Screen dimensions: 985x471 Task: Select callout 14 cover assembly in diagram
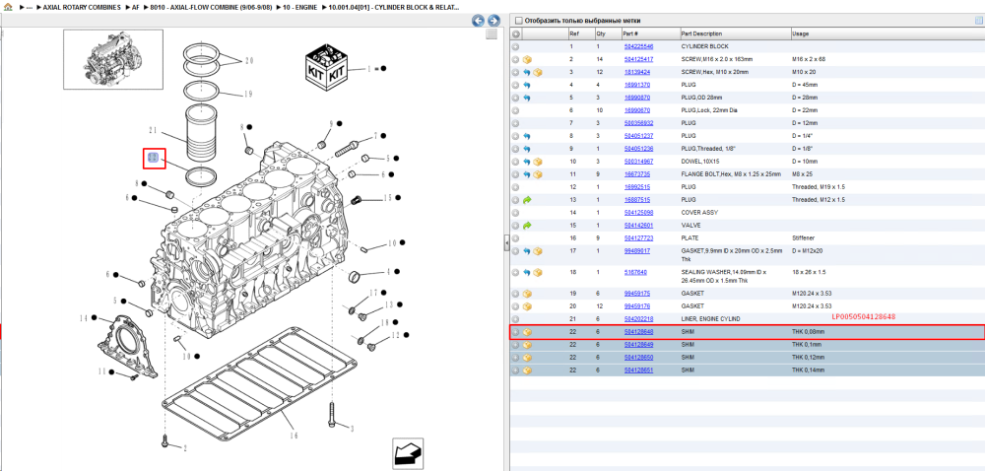tap(84, 319)
